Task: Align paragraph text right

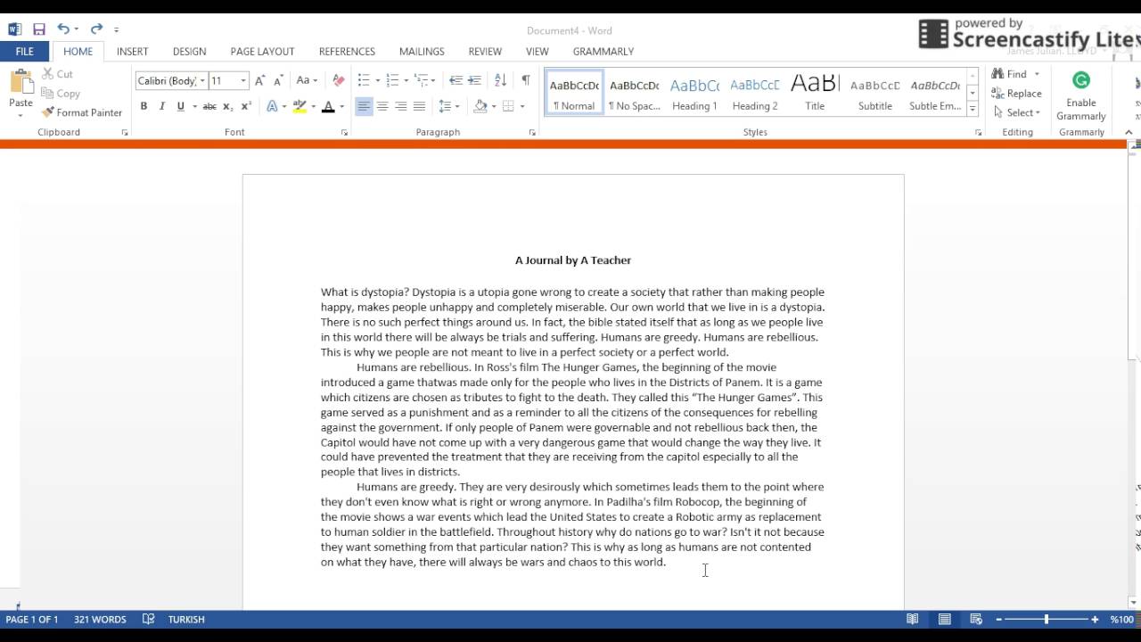Action: point(400,106)
